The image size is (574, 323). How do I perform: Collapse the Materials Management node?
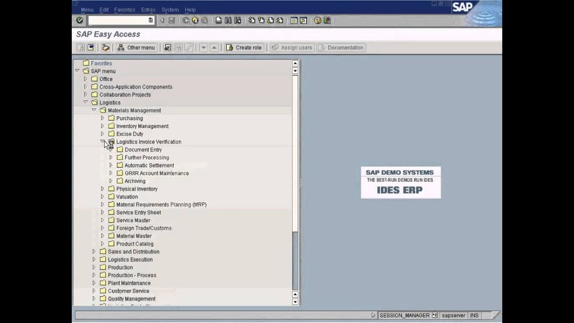coord(94,110)
